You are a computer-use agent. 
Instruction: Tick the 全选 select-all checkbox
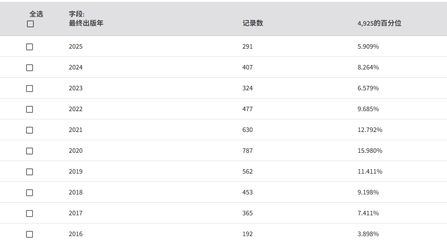tap(30, 24)
